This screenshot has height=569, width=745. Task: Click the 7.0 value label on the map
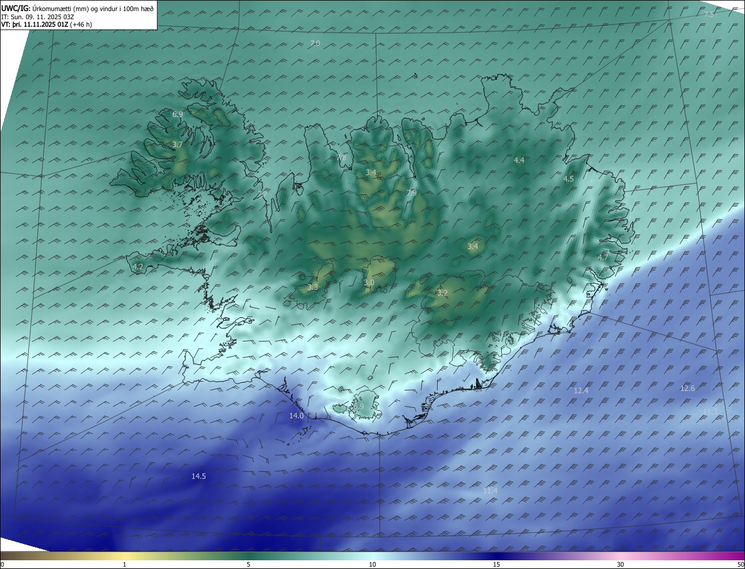coord(315,44)
